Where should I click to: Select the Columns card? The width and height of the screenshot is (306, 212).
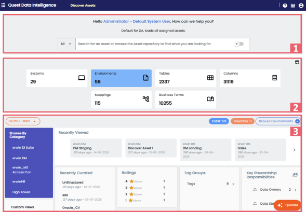click(250, 78)
